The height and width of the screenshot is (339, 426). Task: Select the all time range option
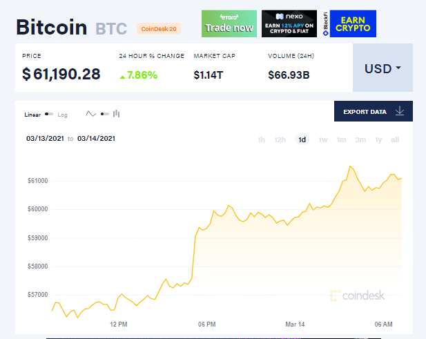[x=395, y=139]
